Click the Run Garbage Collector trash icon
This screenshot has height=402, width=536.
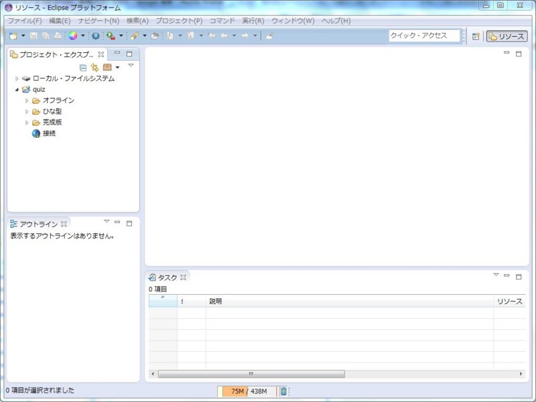(283, 391)
